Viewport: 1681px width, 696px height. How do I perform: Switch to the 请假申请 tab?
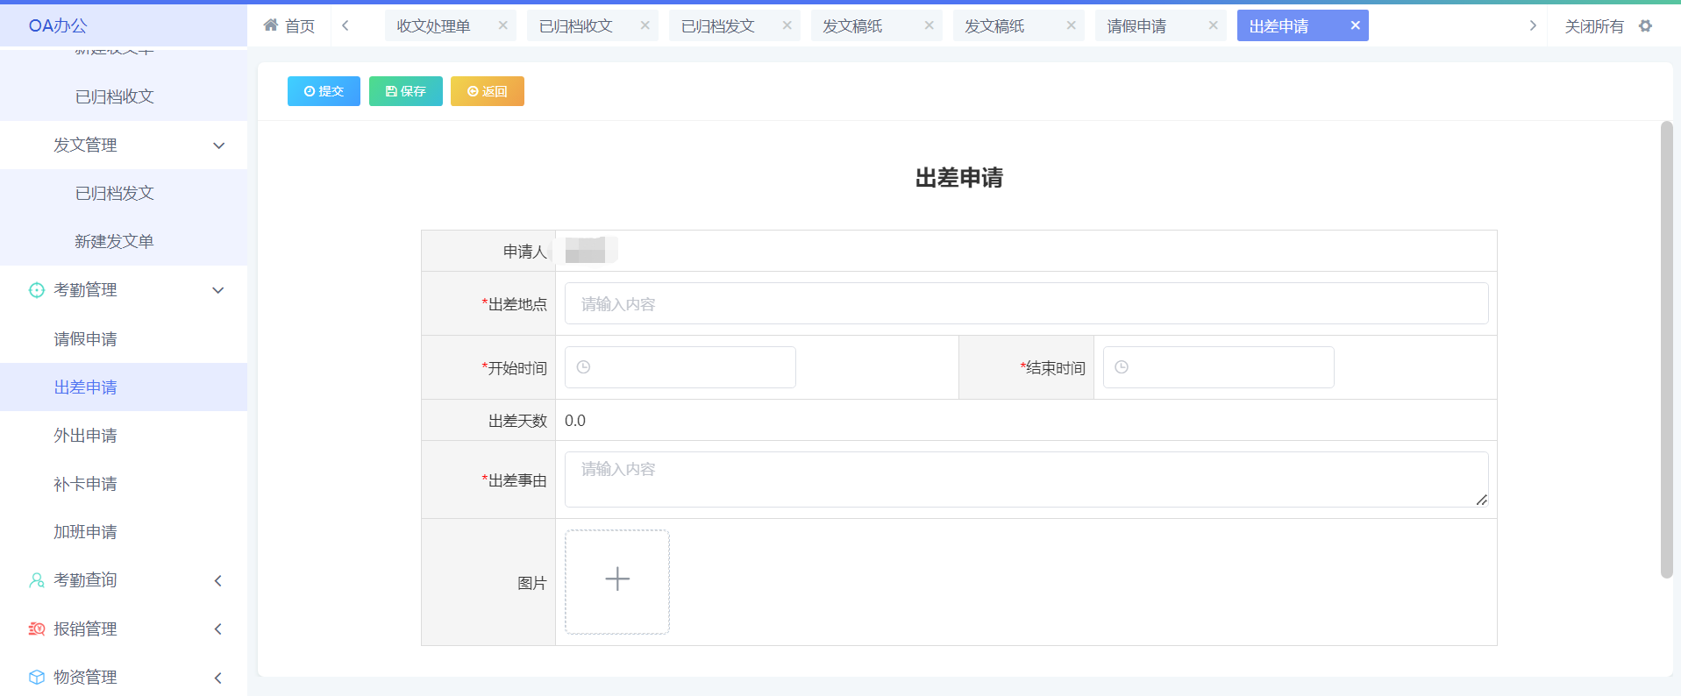[1136, 26]
